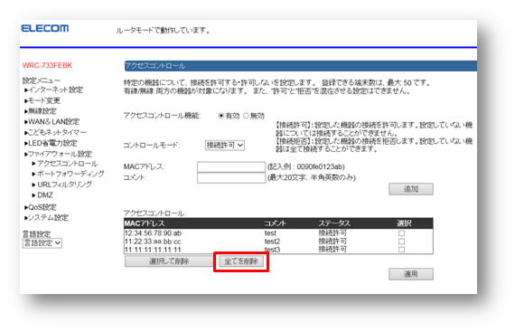515x332 pixels.
Task: Click the WRC-733FEBK model name
Action: click(x=47, y=65)
